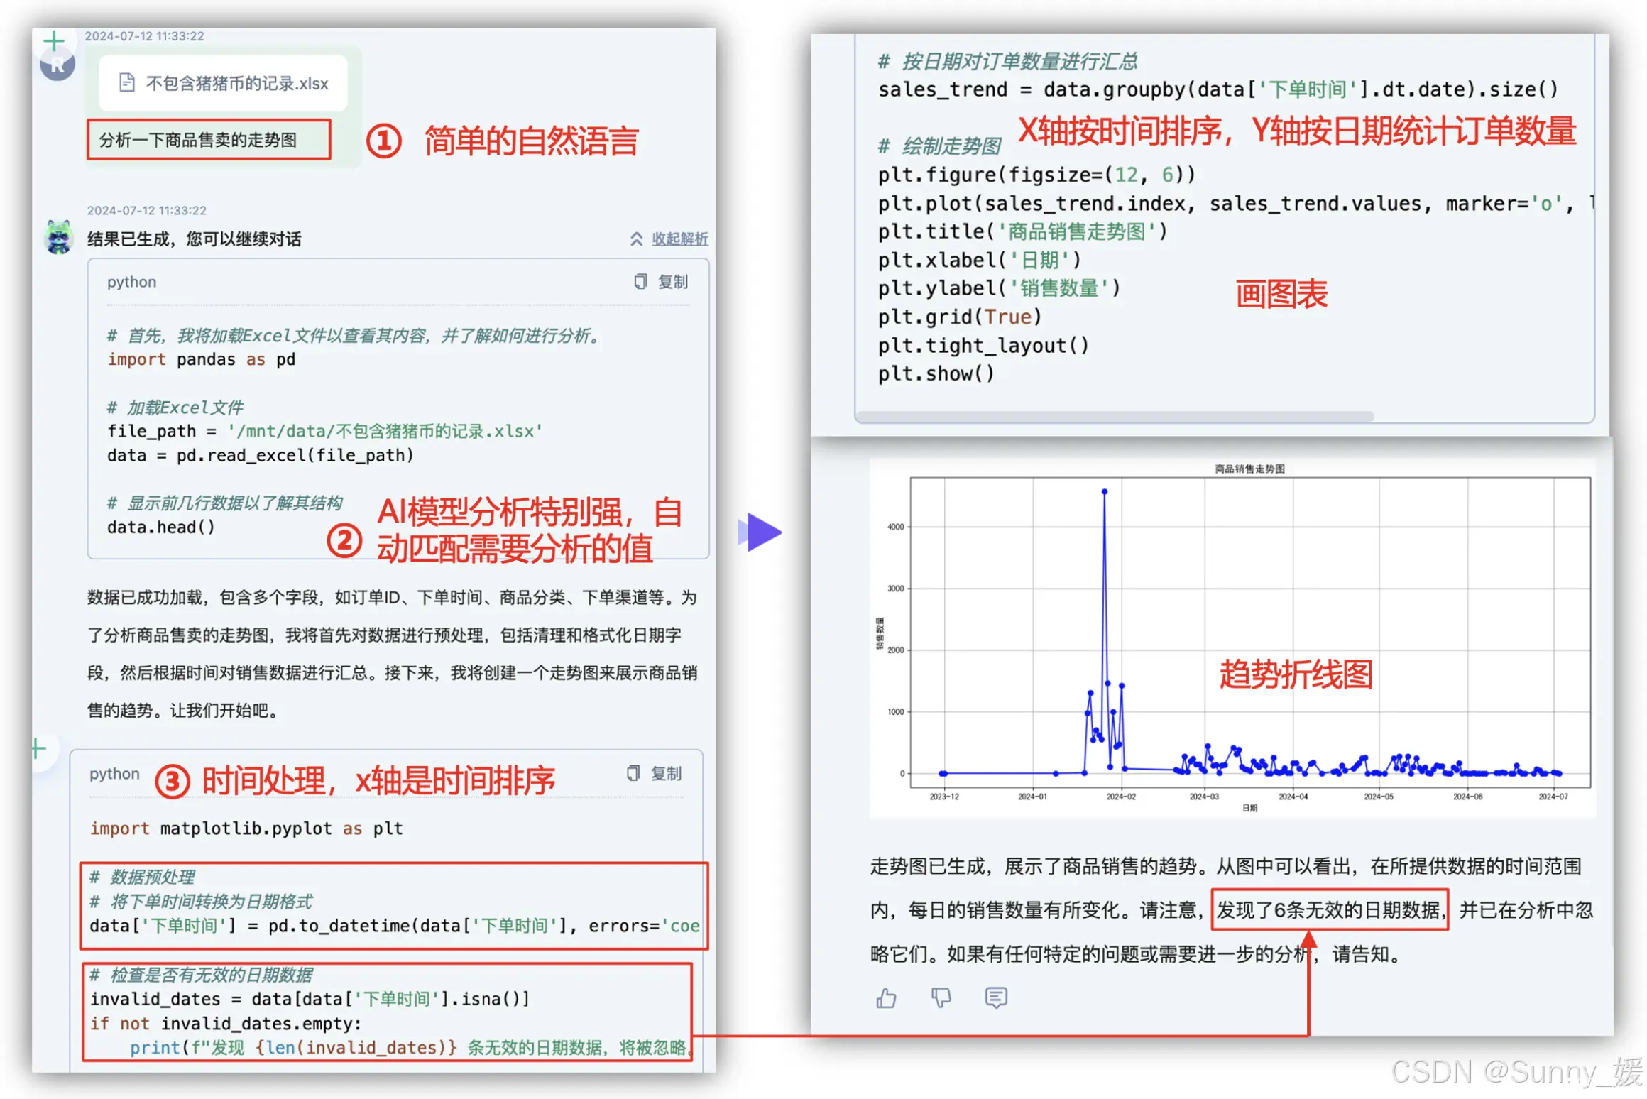Image resolution: width=1647 pixels, height=1099 pixels.
Task: Click the document icon on the xlsx attachment
Action: 126,83
